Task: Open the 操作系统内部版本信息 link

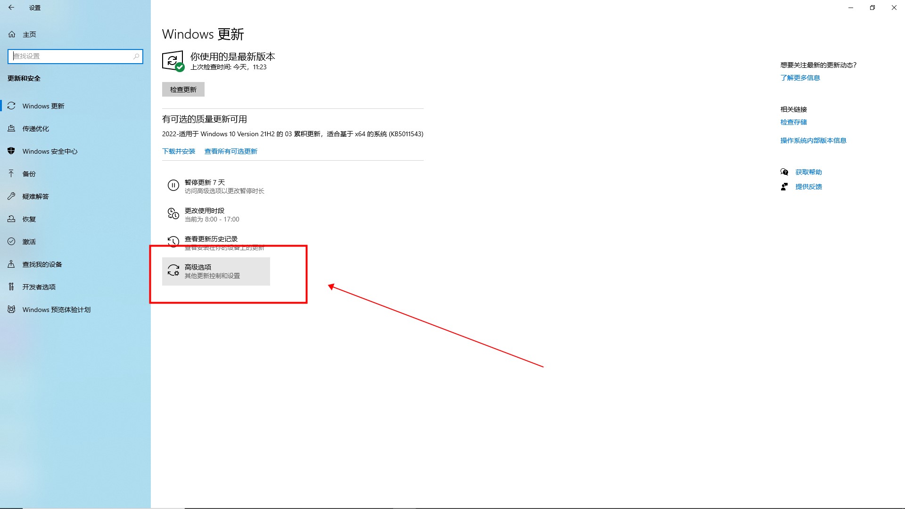Action: pyautogui.click(x=813, y=140)
